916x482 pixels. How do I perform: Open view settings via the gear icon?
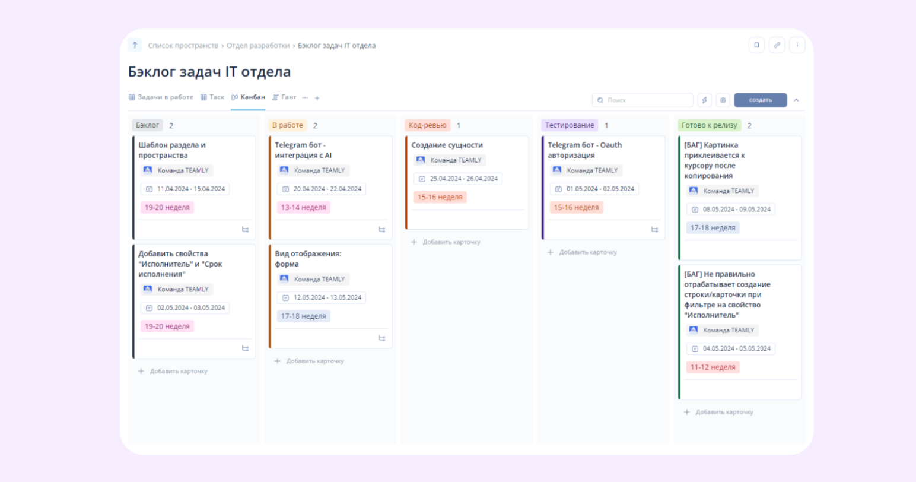pos(723,100)
